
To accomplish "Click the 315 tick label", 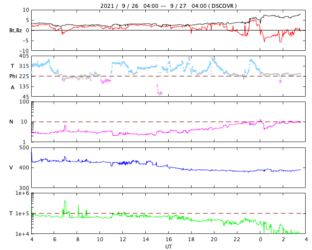I will [24, 66].
